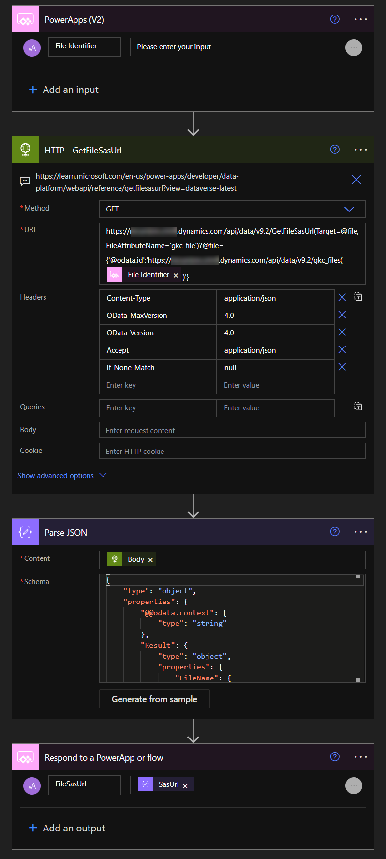The image size is (386, 859).
Task: Click the PowerApps (V2) connector icon
Action: (x=25, y=19)
